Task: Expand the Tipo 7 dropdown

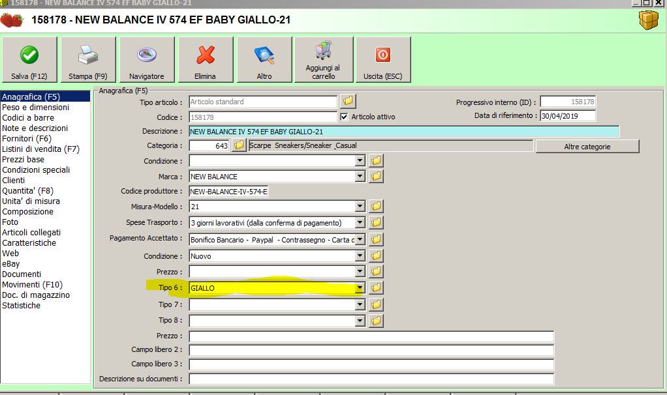Action: (360, 304)
